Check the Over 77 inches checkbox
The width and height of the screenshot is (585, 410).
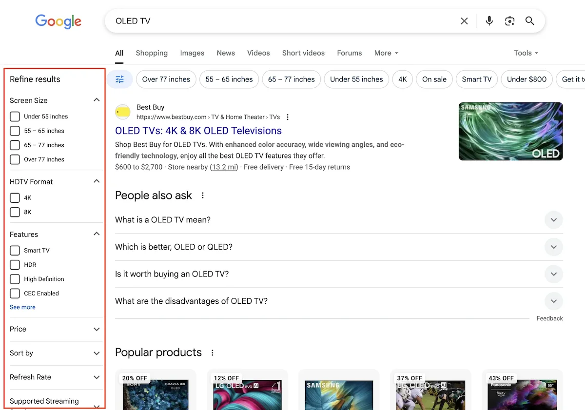coord(15,159)
